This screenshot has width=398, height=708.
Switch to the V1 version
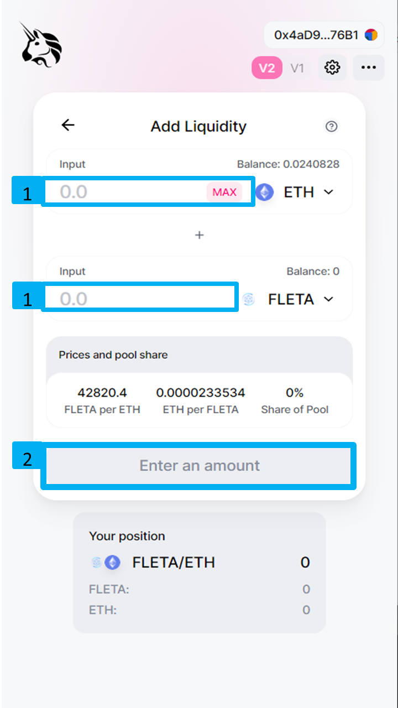pyautogui.click(x=297, y=68)
